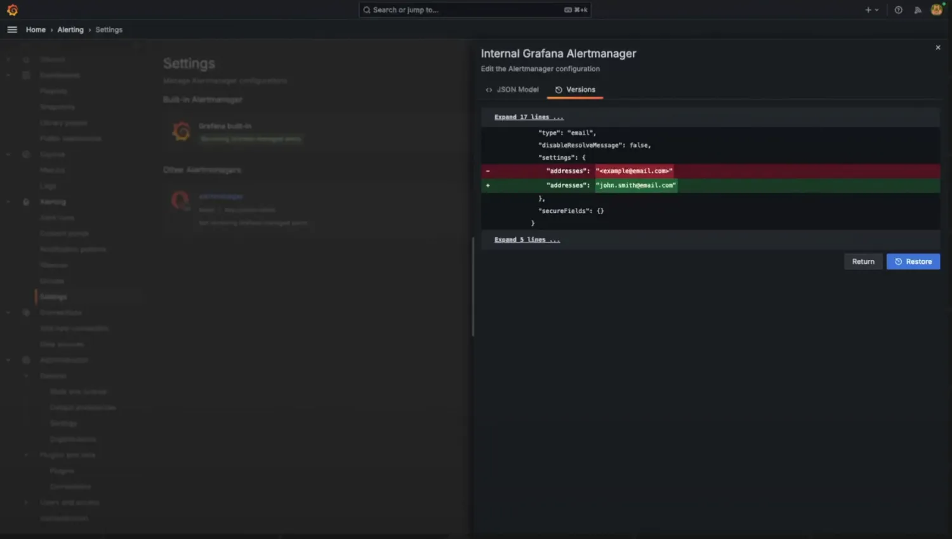Click the drawer's vertical scrollbar handle
Image resolution: width=952 pixels, height=539 pixels.
click(x=473, y=287)
